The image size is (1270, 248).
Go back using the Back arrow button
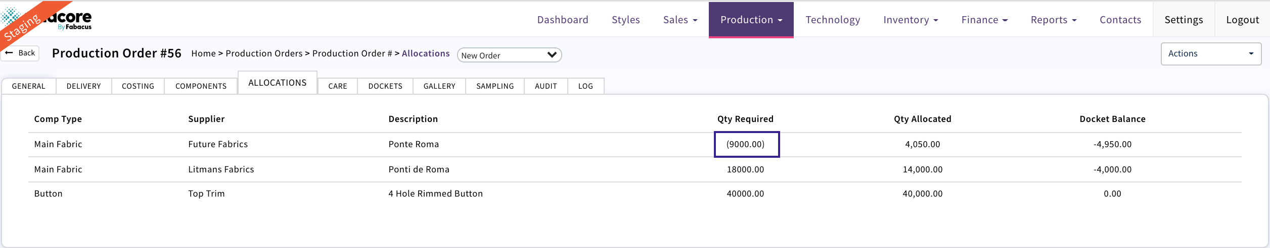click(20, 53)
